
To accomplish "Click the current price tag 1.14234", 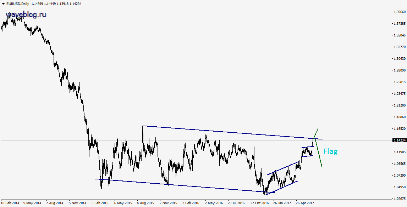I will tap(399, 140).
